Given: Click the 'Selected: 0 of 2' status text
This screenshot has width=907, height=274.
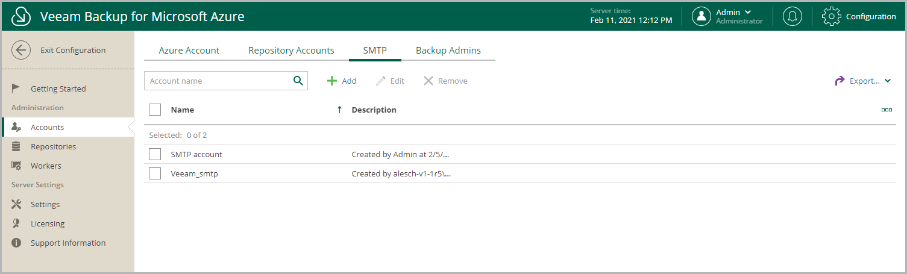Looking at the screenshot, I should tap(178, 135).
